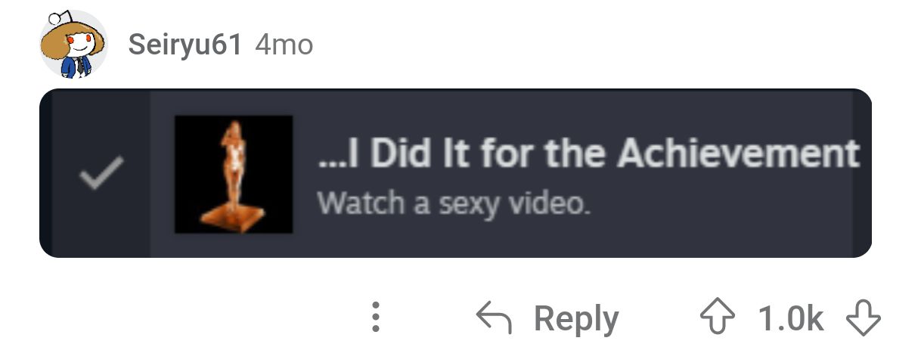Click the word "Achievement" in the title
The image size is (921, 344).
(x=738, y=154)
